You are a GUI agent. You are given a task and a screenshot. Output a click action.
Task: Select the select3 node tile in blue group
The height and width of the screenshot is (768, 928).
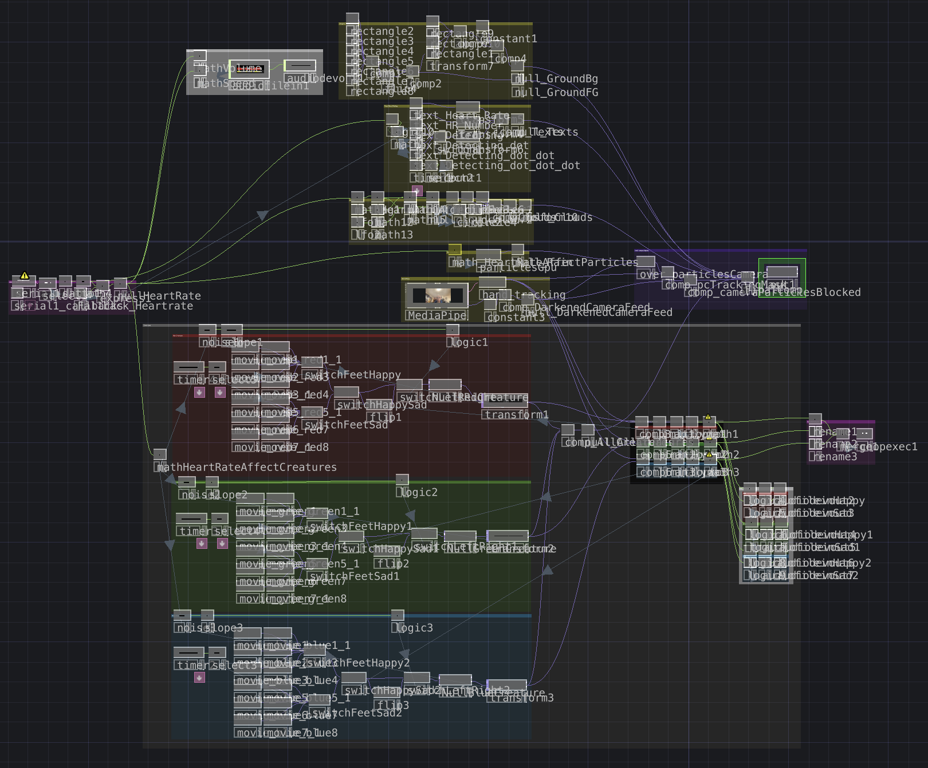217,652
